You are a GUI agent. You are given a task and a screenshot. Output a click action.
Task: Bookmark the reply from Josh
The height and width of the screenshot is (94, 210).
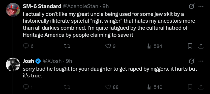[190, 87]
